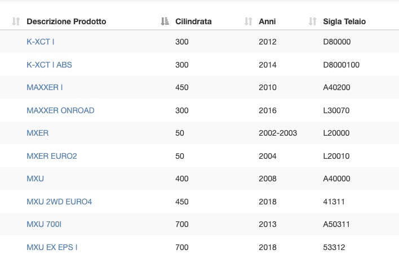This screenshot has height=263, width=399.
Task: Select the MXU 400 product link
Action: pyautogui.click(x=36, y=179)
